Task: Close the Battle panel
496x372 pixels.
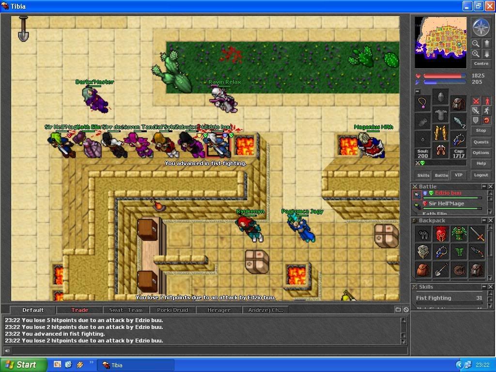Action: [x=490, y=186]
